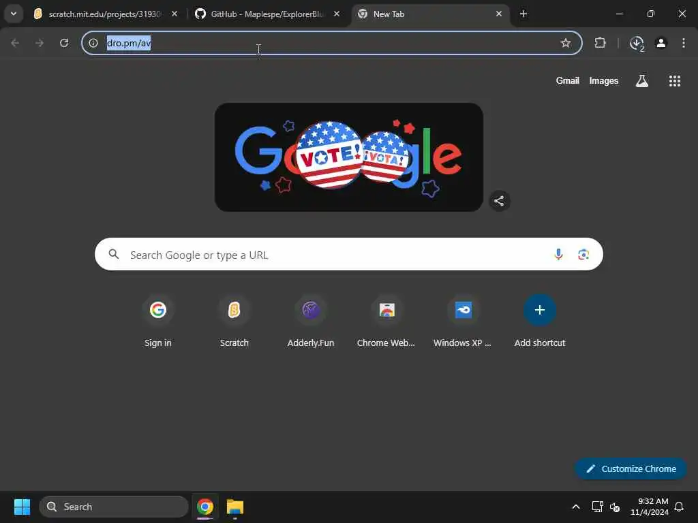Open File Explorer from the taskbar

(x=235, y=507)
